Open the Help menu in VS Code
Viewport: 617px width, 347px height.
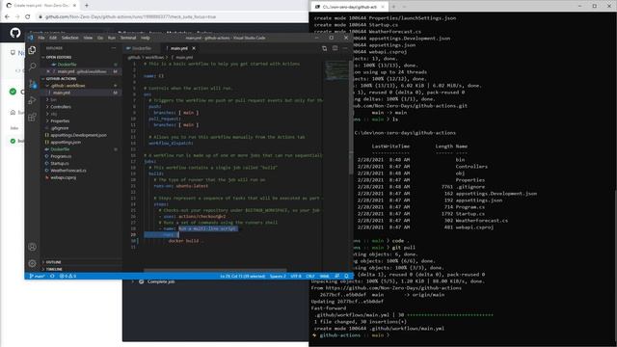[x=146, y=38]
